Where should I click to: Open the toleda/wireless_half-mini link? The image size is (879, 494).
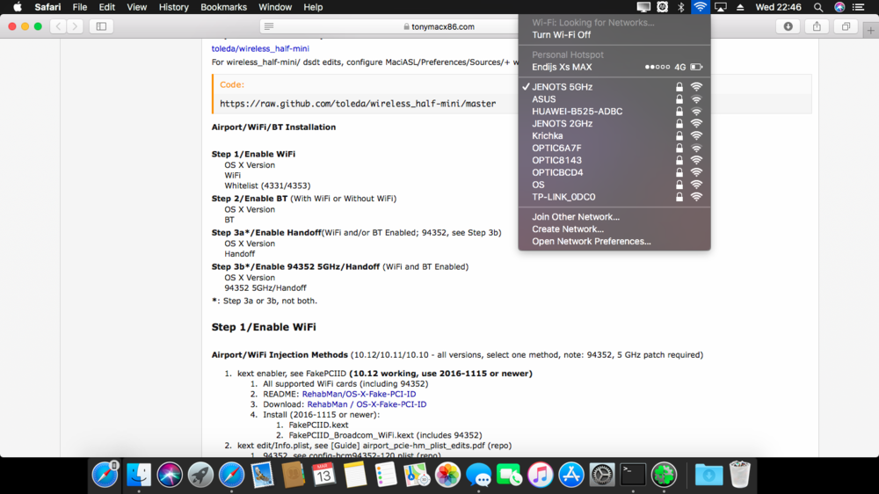pos(261,50)
